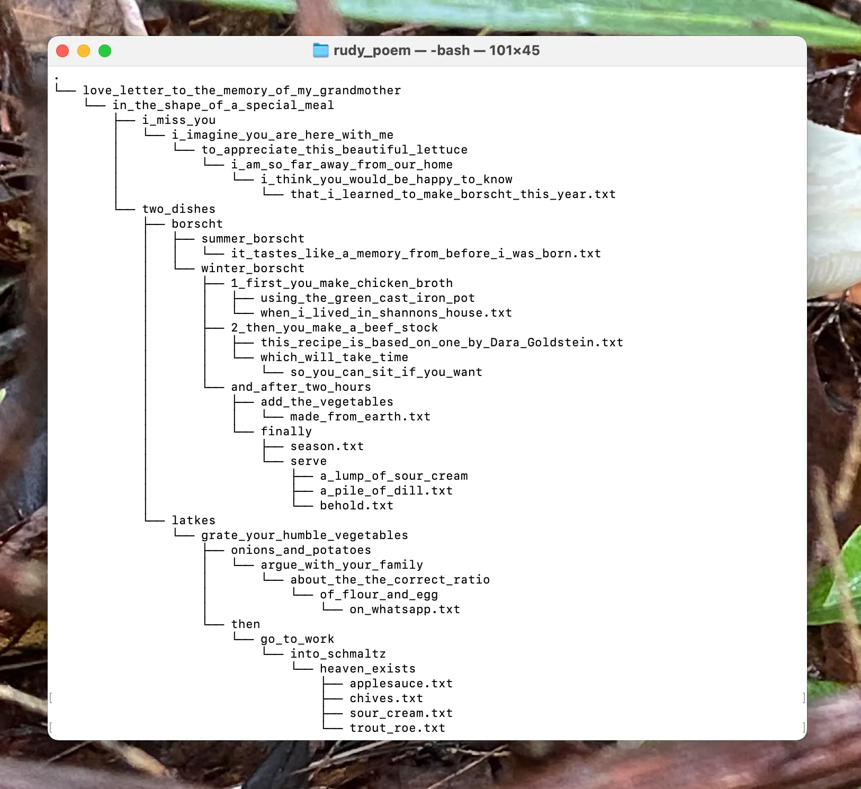
Task: Click the 'serve' directory line
Action: 308,461
